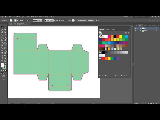160x120 pixels.
Task: Expand the PRINT layer contents
Action: click(x=140, y=31)
